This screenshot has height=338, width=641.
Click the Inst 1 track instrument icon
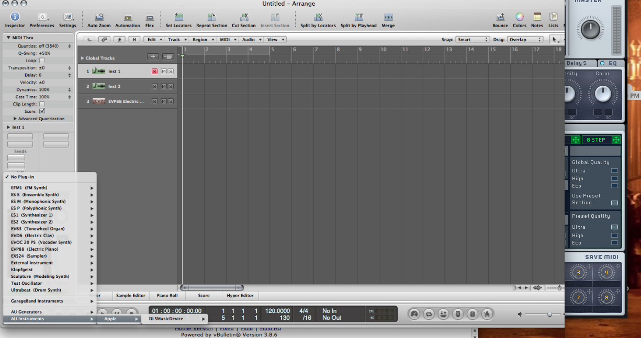coord(98,71)
